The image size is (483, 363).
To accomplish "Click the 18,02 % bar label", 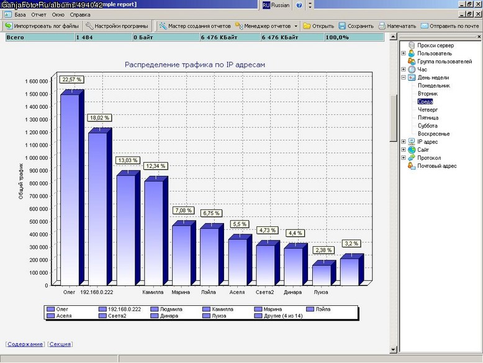I will point(99,118).
